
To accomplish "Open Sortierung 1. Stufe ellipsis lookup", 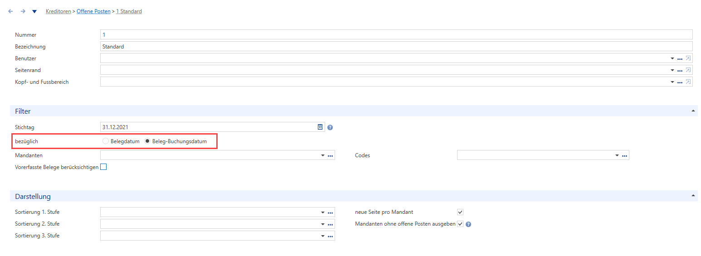I will [x=330, y=212].
